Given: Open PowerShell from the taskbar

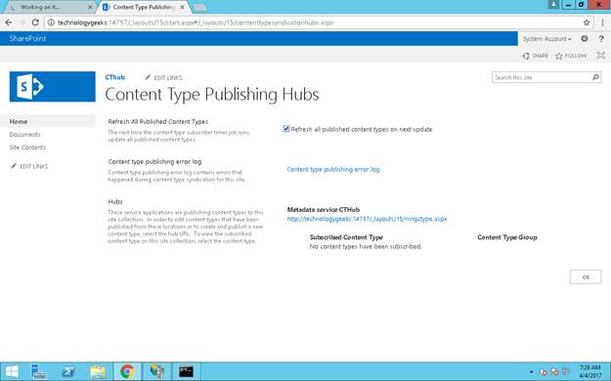Looking at the screenshot, I should [x=68, y=371].
